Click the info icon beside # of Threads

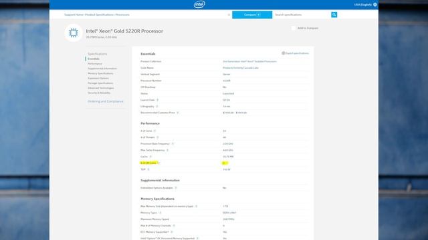(158, 137)
